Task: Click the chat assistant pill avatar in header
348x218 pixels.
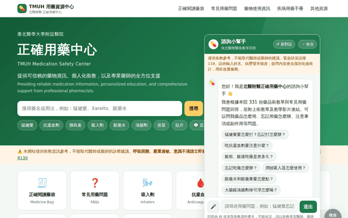Action: click(x=213, y=44)
